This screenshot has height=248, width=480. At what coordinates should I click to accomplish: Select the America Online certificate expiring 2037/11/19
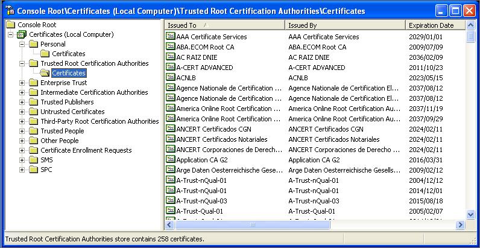(x=229, y=109)
